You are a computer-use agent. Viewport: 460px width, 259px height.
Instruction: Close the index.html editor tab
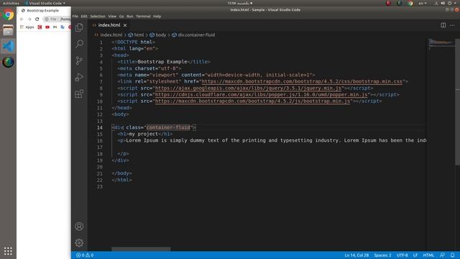pyautogui.click(x=125, y=25)
